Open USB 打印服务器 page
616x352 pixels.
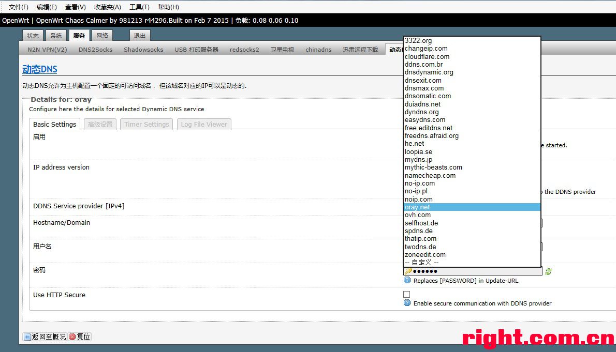196,50
